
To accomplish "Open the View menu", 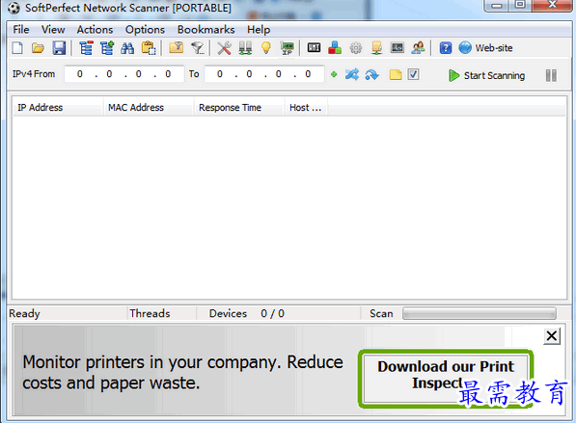I will click(x=53, y=29).
